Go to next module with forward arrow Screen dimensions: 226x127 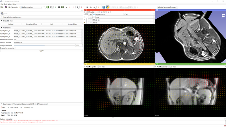tap(51, 7)
